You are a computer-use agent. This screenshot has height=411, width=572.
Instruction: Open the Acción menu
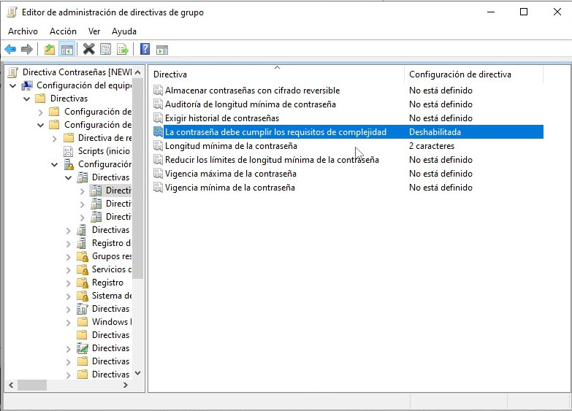coord(63,31)
